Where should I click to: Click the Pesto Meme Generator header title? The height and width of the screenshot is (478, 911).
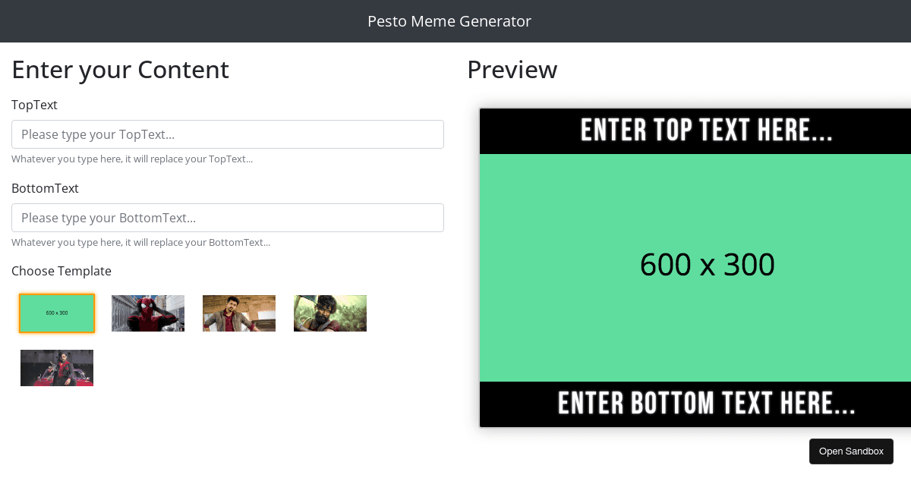click(449, 21)
